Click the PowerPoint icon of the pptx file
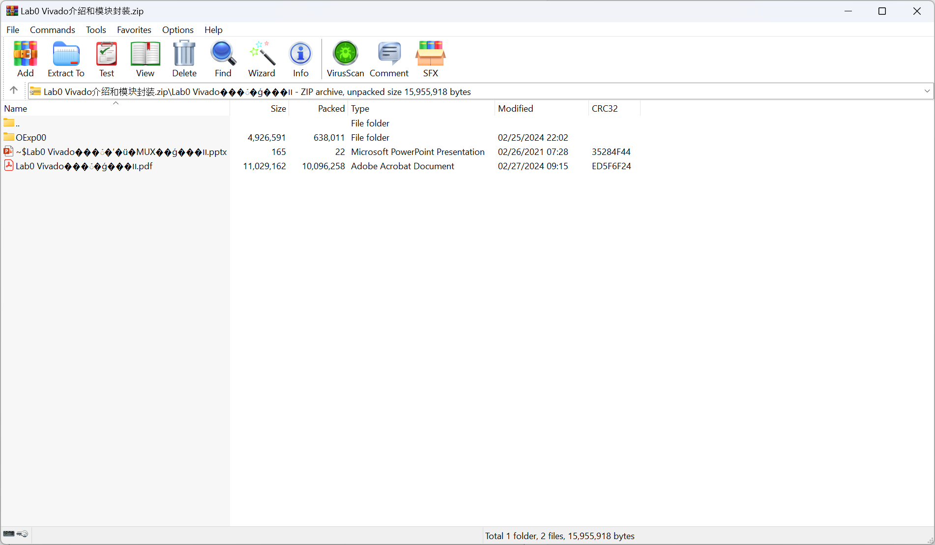Image resolution: width=935 pixels, height=545 pixels. point(9,151)
